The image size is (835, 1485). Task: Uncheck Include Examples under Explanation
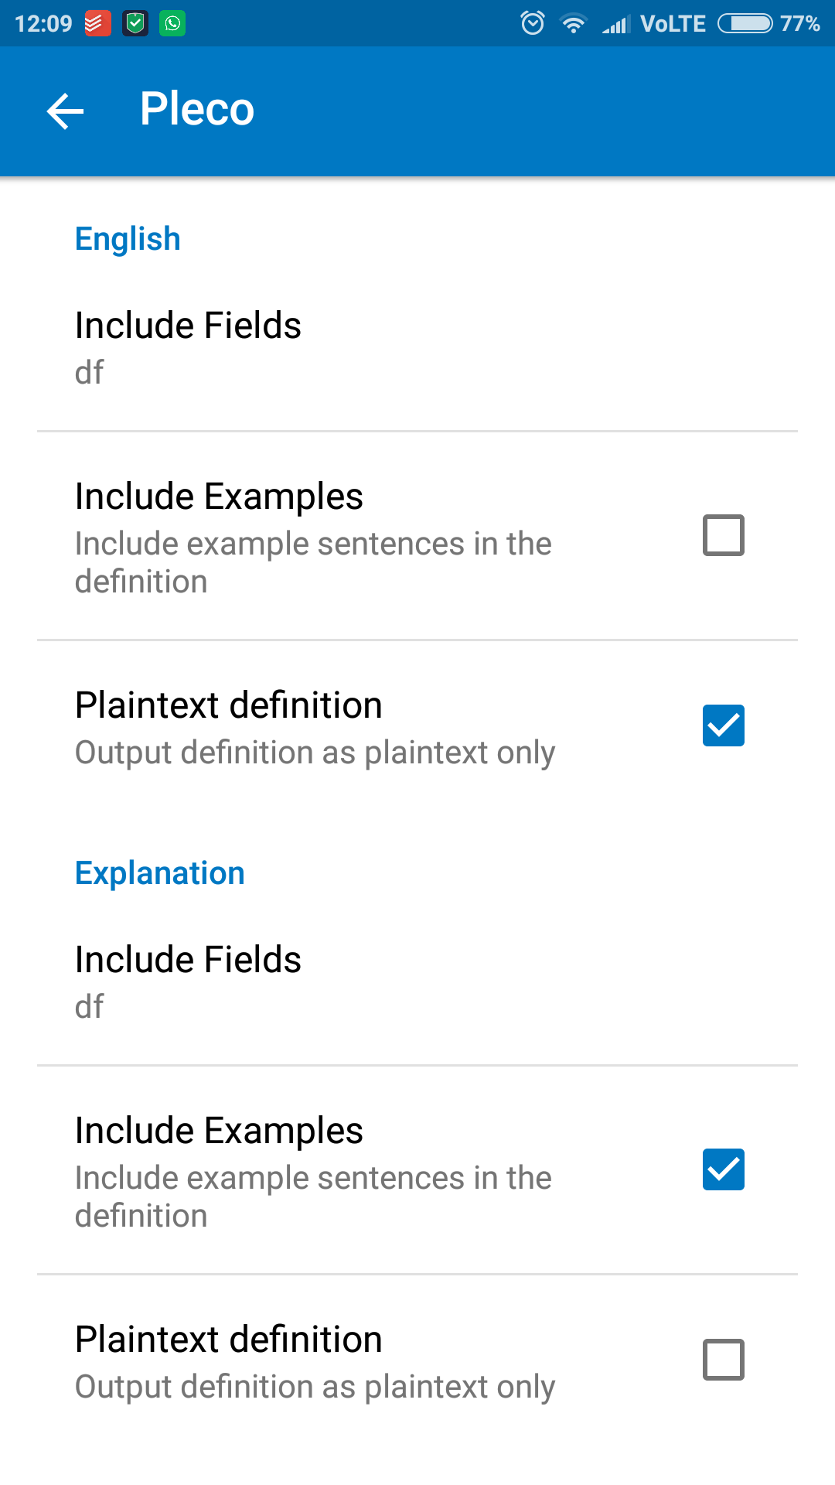[723, 1169]
